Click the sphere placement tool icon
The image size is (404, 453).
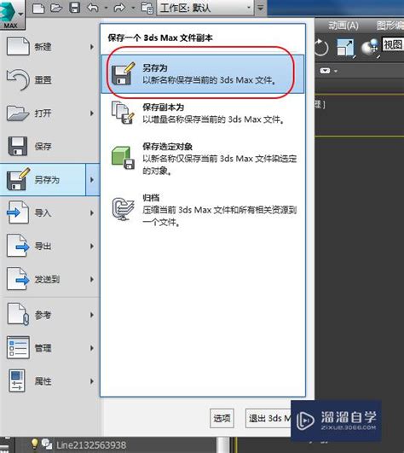click(370, 48)
